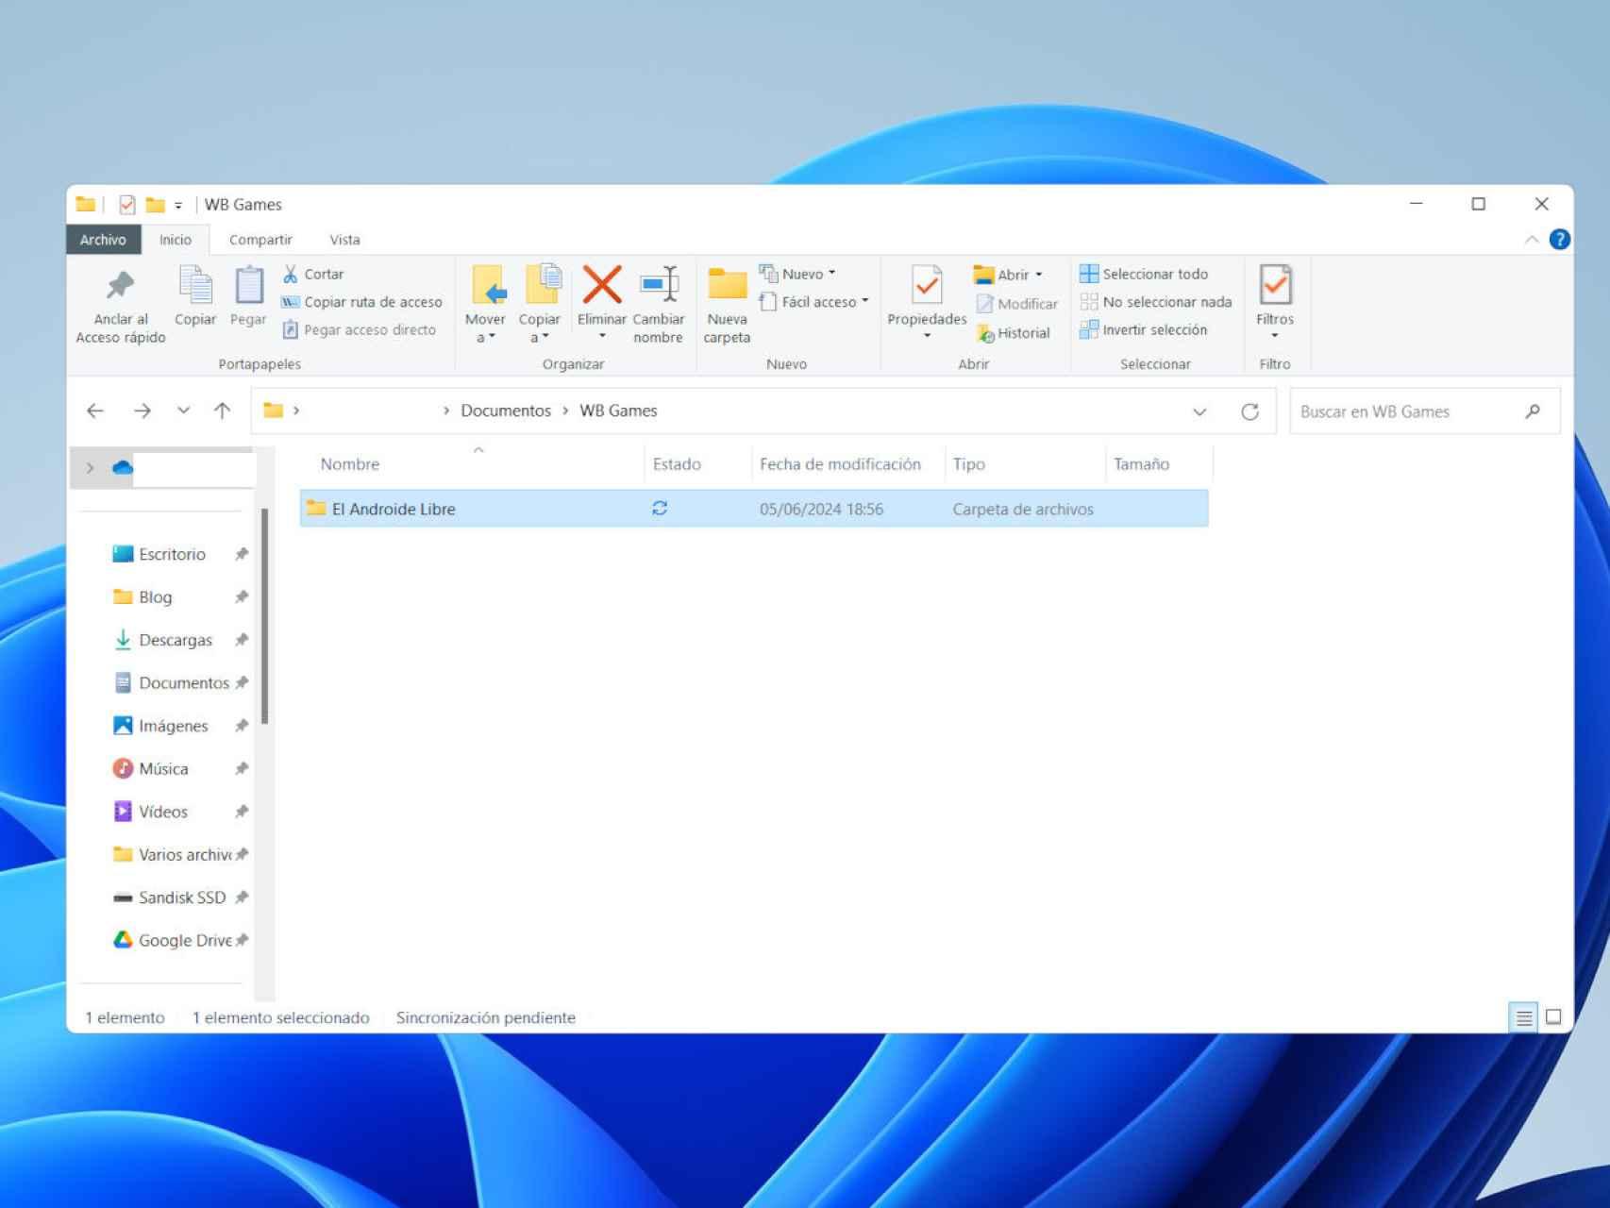Sort by the Tipo column header
The image size is (1610, 1208).
pyautogui.click(x=1024, y=464)
